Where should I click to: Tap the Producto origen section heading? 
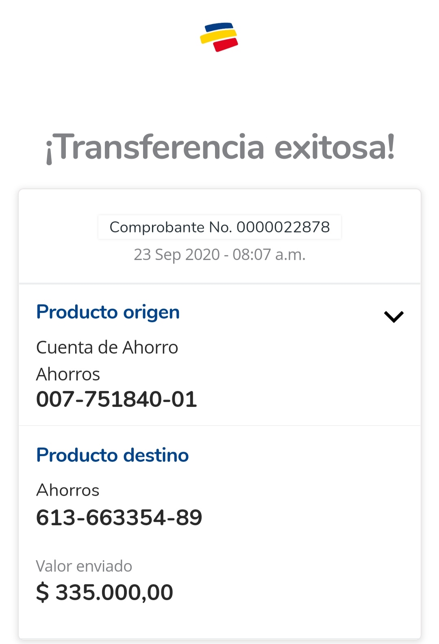point(108,312)
